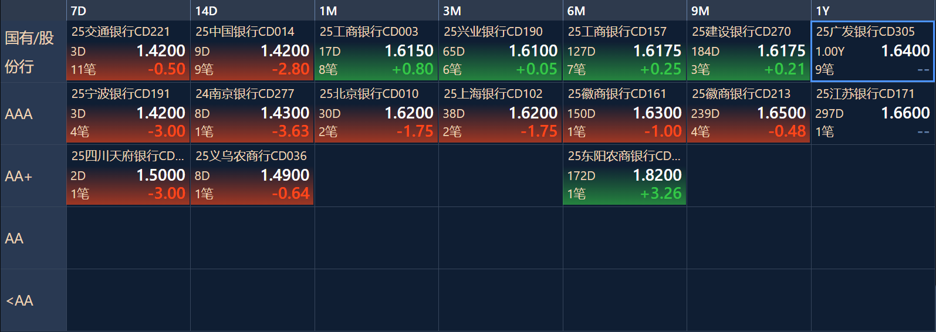The height and width of the screenshot is (332, 936).
Task: Open the 25义乌农商行CD036 quote cell
Action: click(252, 175)
